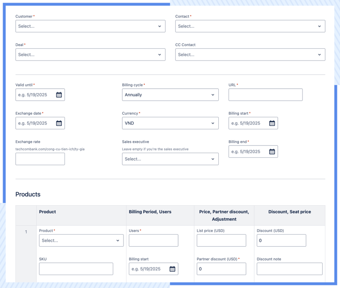Open the Product select dropdown in row 1
Image resolution: width=340 pixels, height=288 pixels.
[x=81, y=241]
